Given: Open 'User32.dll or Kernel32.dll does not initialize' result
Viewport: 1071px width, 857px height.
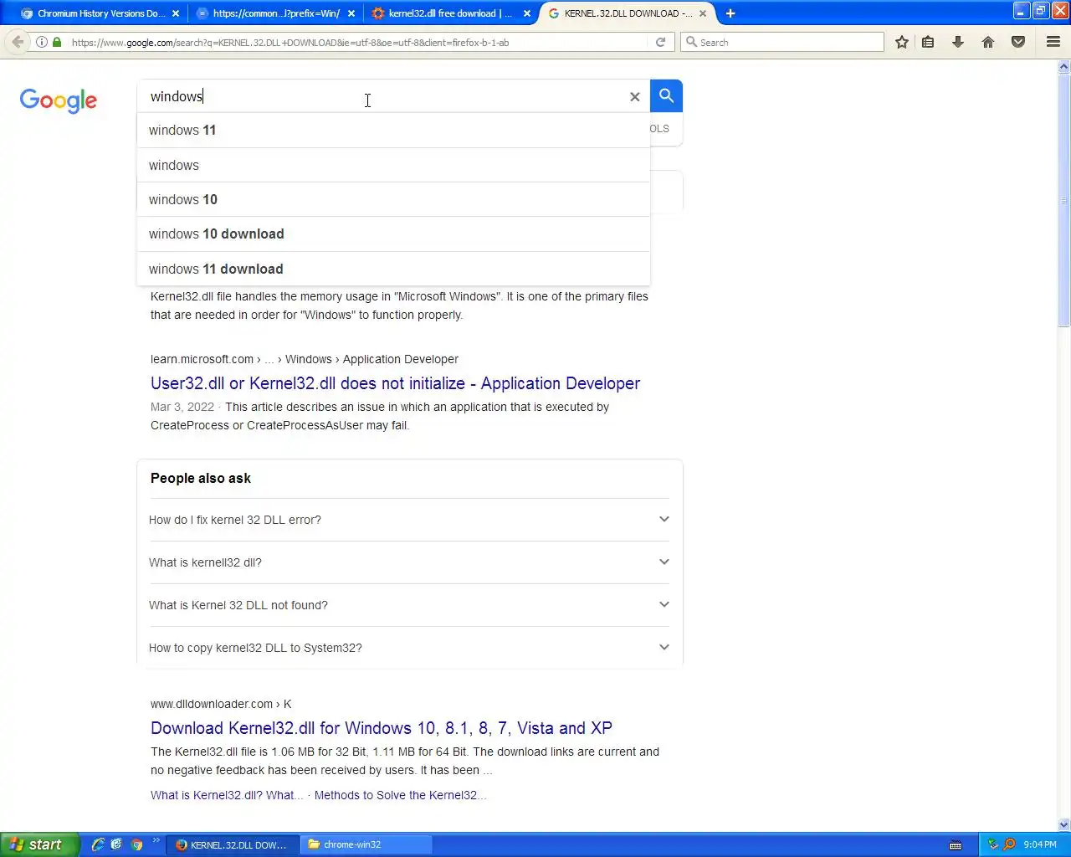Looking at the screenshot, I should (395, 383).
